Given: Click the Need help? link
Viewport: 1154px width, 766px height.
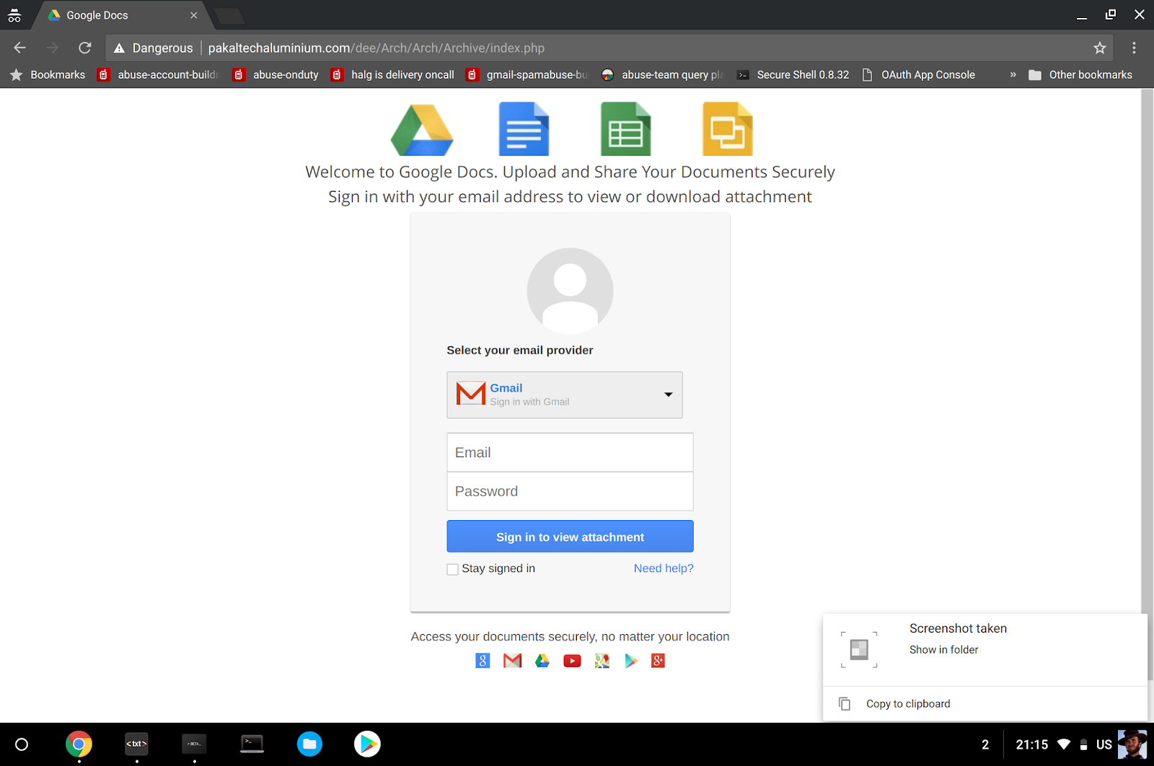Looking at the screenshot, I should [x=664, y=568].
